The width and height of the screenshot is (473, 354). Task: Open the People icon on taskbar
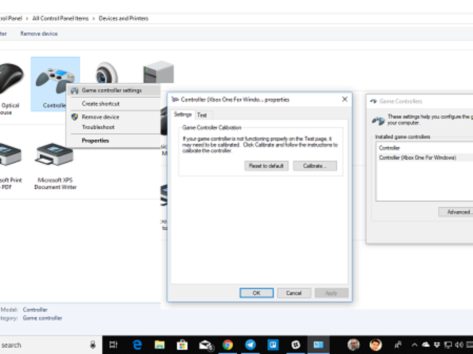click(398, 345)
